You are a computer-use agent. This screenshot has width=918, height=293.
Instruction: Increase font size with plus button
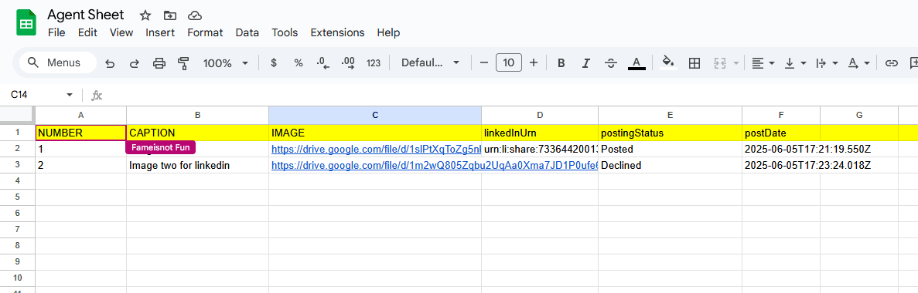tap(534, 63)
